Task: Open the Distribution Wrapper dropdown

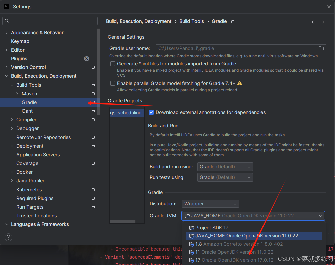Action: coord(210,204)
